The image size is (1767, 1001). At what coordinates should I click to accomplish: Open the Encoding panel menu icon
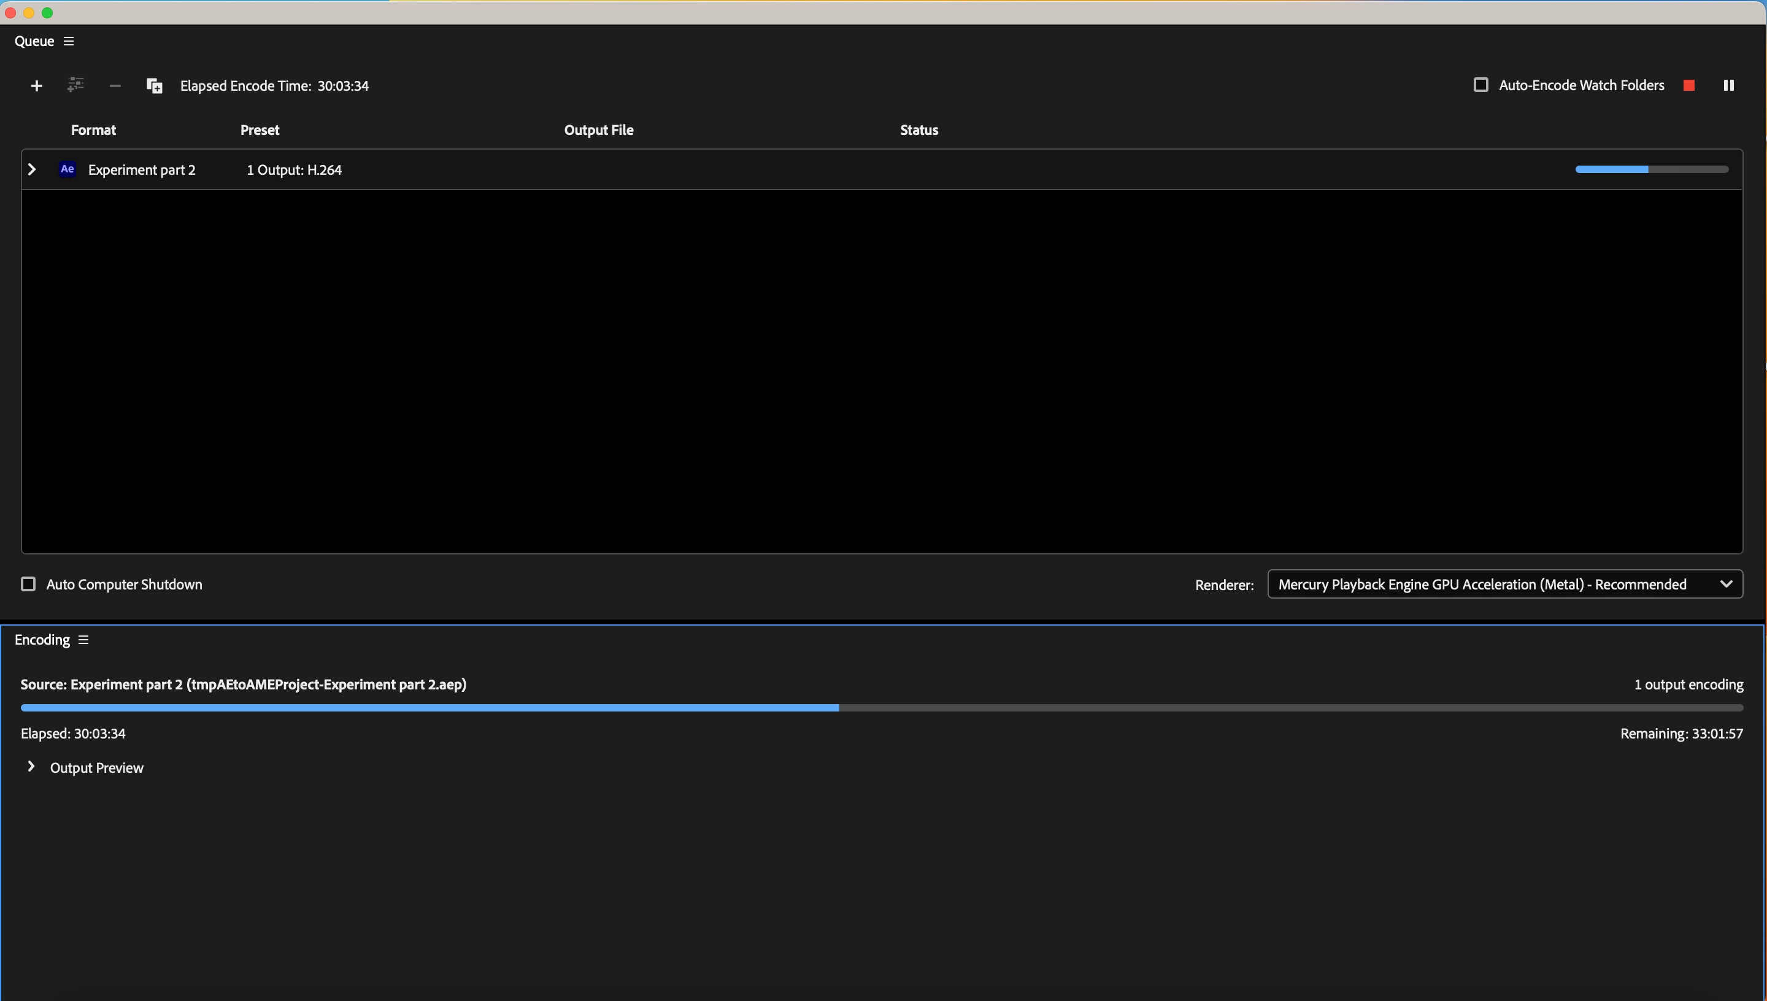tap(84, 640)
